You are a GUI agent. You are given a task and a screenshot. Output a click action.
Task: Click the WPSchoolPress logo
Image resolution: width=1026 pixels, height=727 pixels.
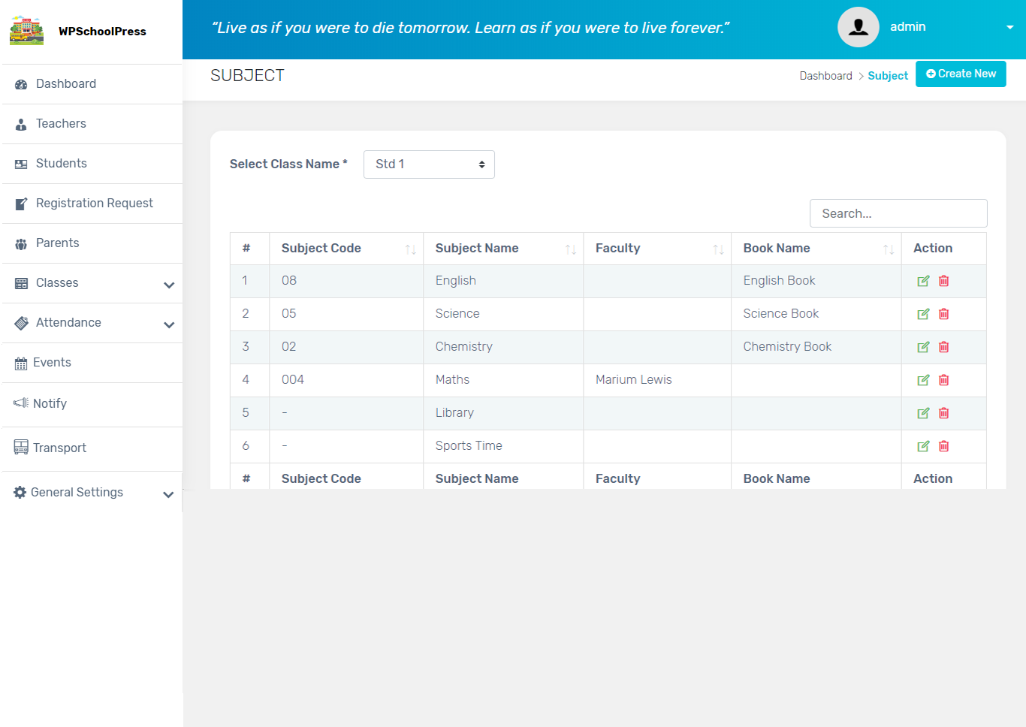(x=27, y=31)
